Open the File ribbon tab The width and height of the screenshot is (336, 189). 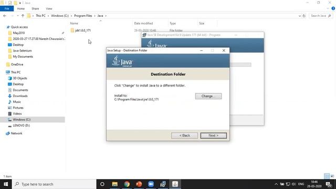7,8
